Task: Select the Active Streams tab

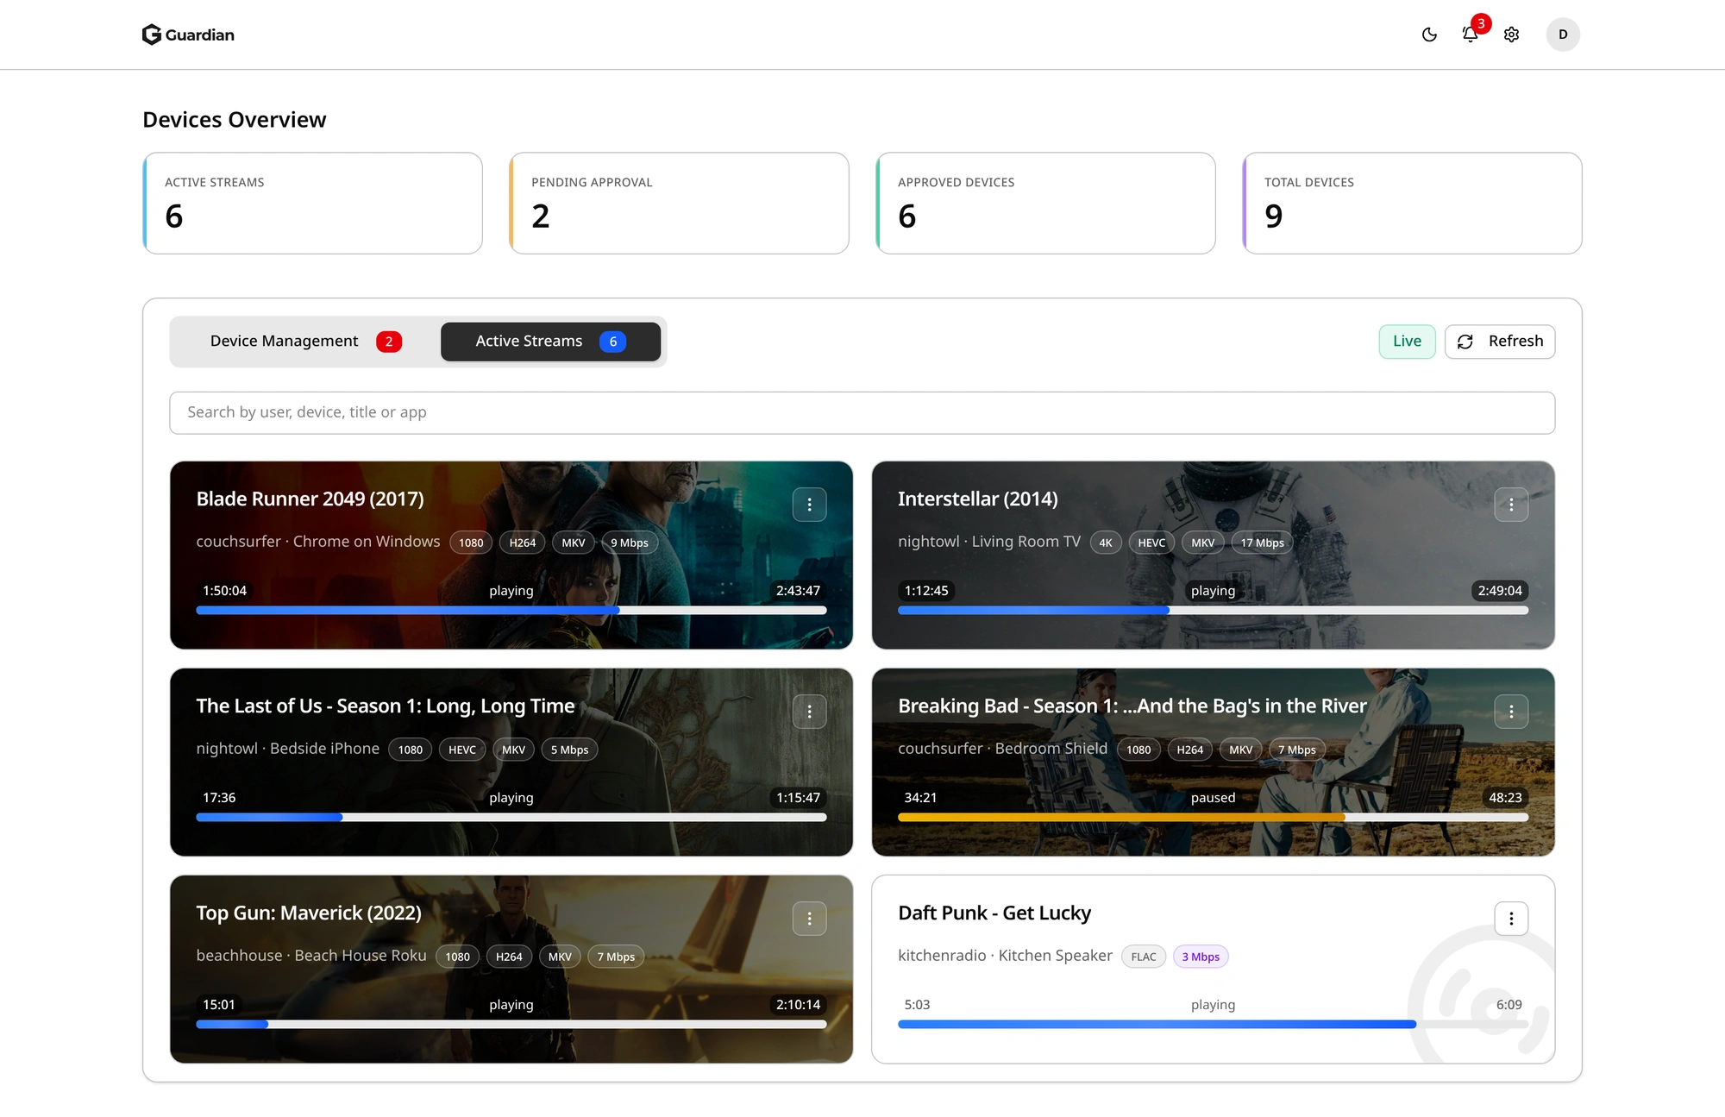Action: (550, 342)
